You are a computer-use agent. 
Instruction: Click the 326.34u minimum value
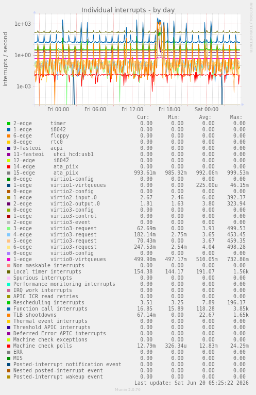tap(176, 346)
